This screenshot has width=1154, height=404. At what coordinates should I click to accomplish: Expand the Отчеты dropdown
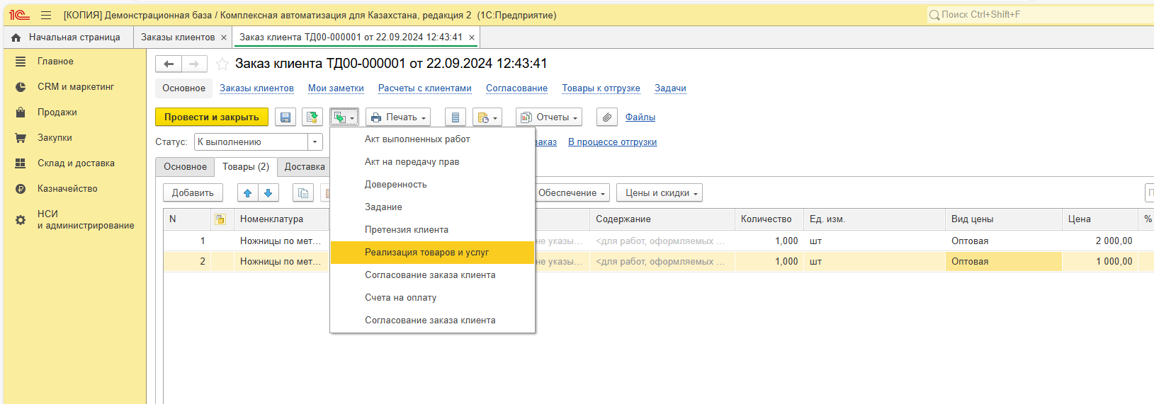tap(548, 117)
